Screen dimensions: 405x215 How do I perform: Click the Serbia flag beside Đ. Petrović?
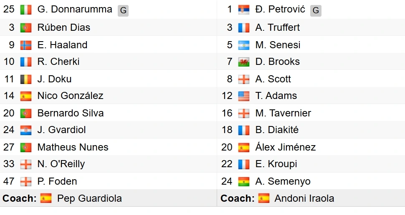243,10
